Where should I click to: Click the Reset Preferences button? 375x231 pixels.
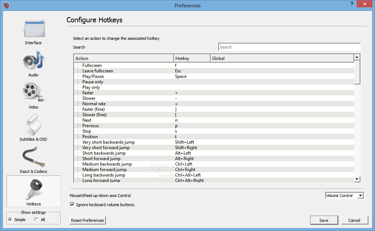[88, 220]
